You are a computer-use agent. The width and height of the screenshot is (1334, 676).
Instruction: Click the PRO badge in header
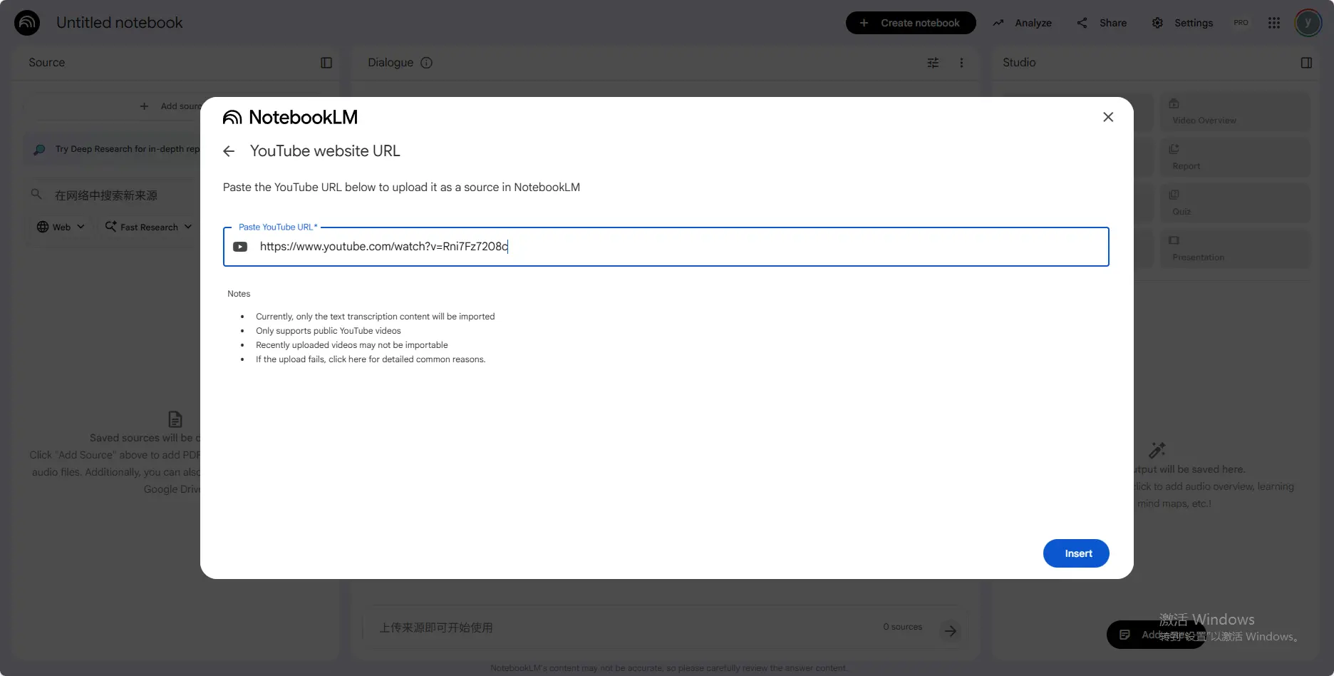pos(1241,23)
